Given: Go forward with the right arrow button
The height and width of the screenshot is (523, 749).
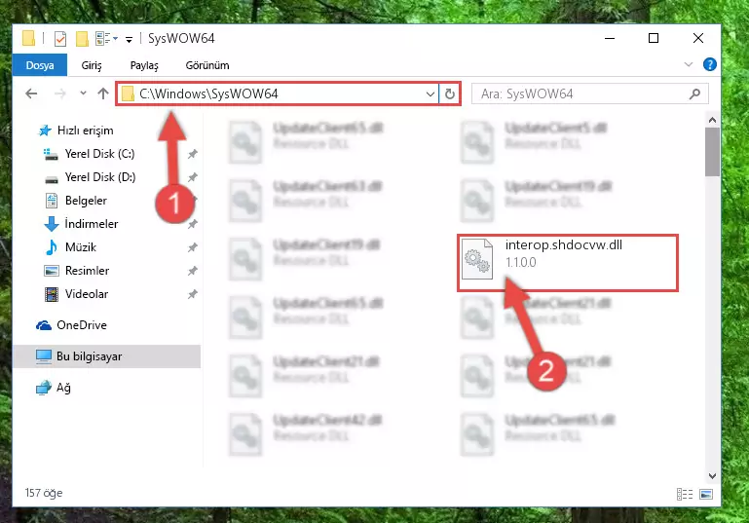Looking at the screenshot, I should [59, 93].
